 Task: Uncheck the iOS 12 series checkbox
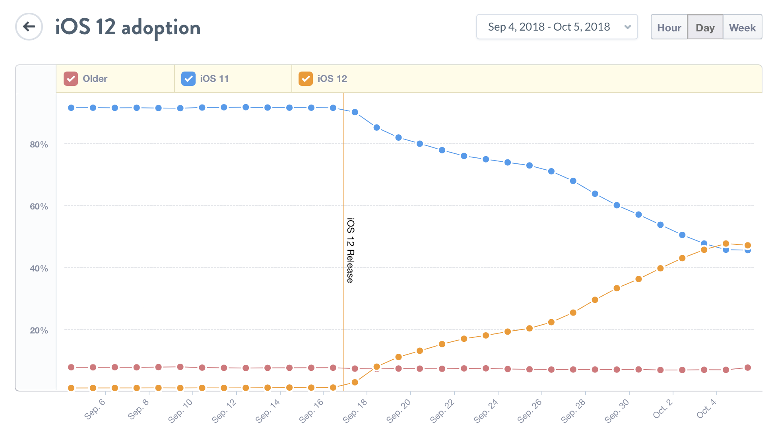point(306,79)
